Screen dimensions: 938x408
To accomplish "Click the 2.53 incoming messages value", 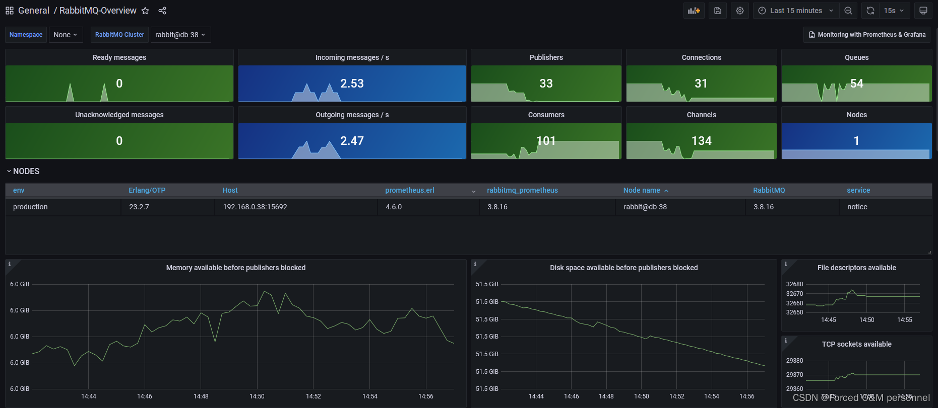I will [x=352, y=84].
